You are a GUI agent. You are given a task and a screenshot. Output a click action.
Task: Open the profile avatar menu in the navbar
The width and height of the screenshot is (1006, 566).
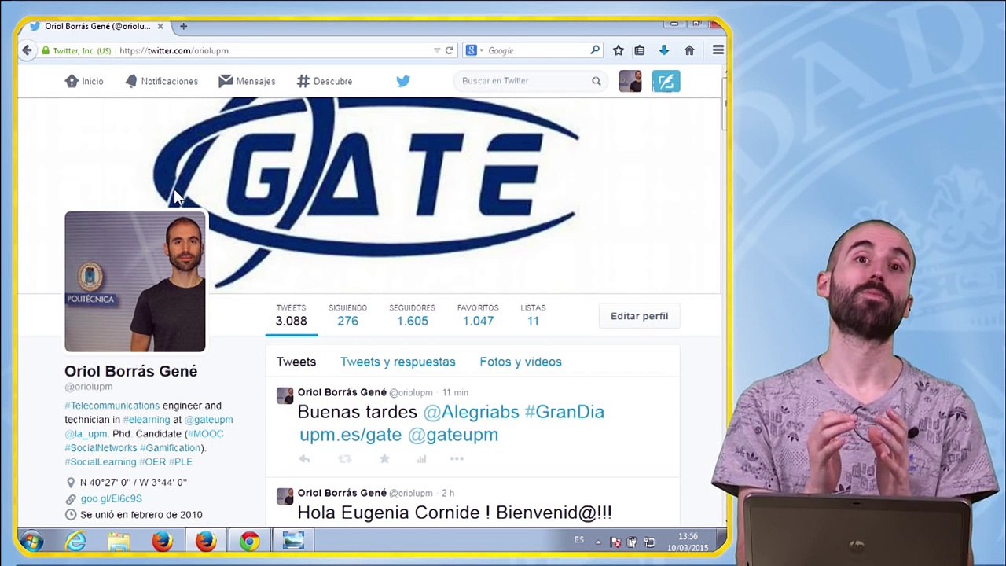pyautogui.click(x=630, y=81)
